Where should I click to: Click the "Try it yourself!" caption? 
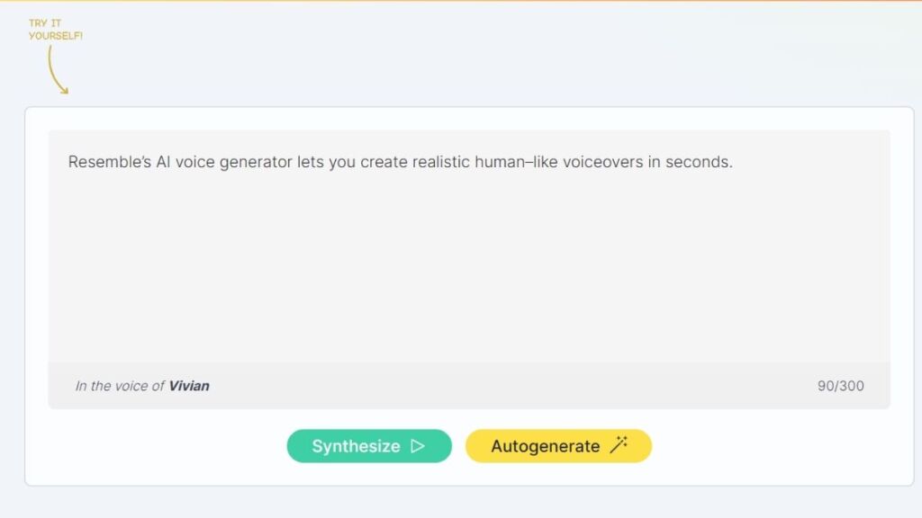(56, 30)
